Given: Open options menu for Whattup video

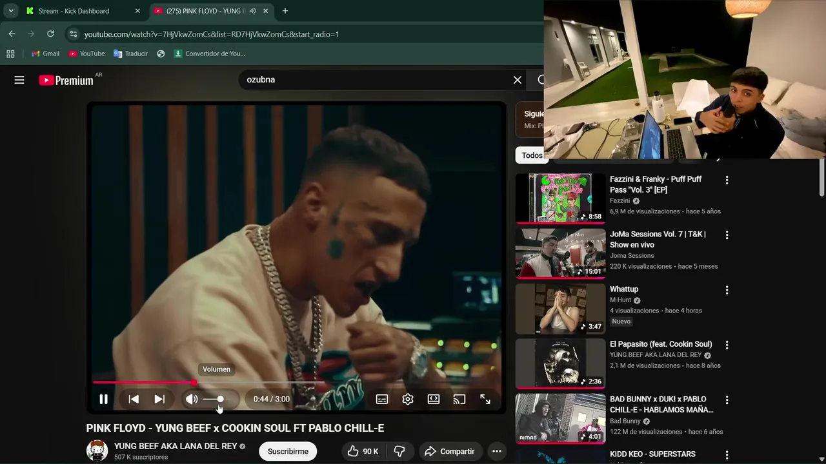Looking at the screenshot, I should pyautogui.click(x=727, y=290).
